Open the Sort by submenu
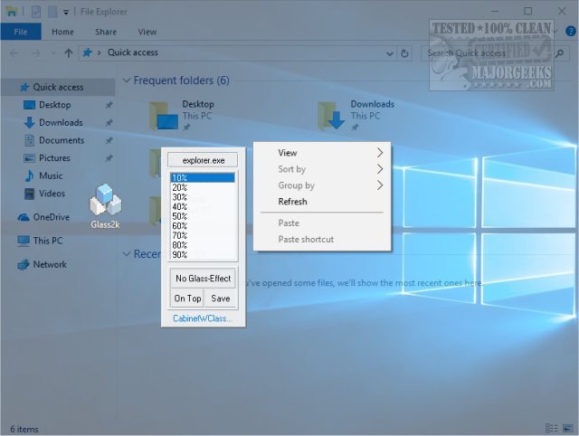 click(322, 169)
